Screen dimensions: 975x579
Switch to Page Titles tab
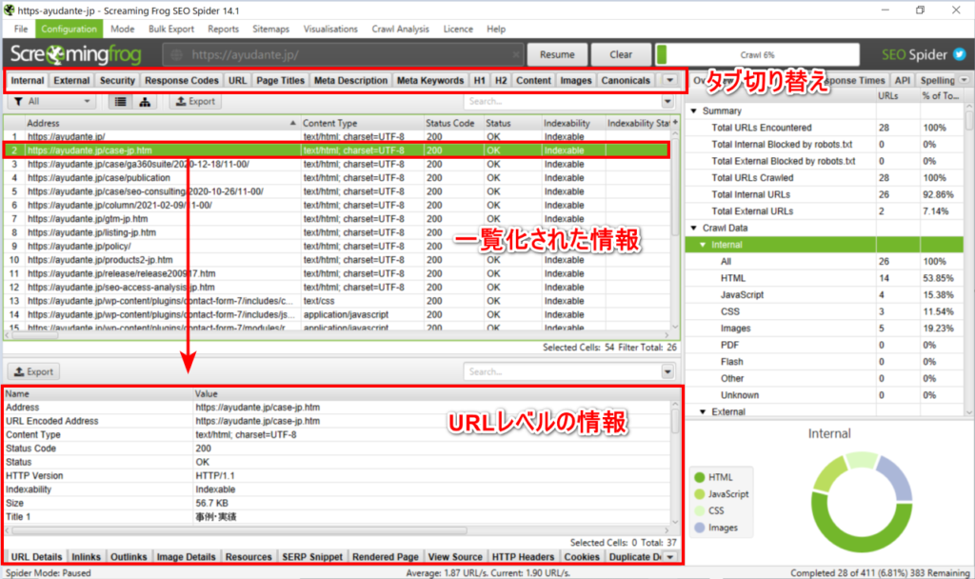pyautogui.click(x=281, y=80)
